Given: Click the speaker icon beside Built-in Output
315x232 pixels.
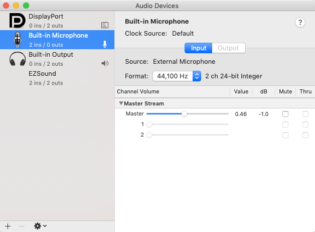Looking at the screenshot, I should (105, 63).
